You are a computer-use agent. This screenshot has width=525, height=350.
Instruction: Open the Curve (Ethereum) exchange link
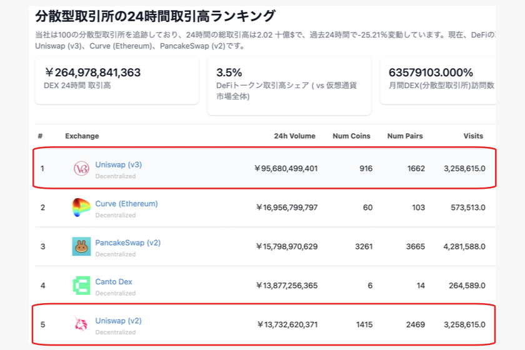pos(126,204)
